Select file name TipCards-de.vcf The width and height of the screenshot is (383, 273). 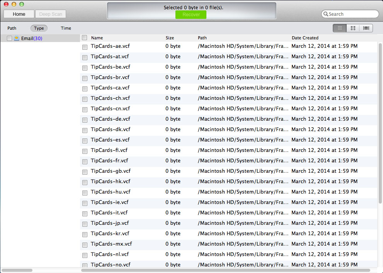tap(111, 119)
